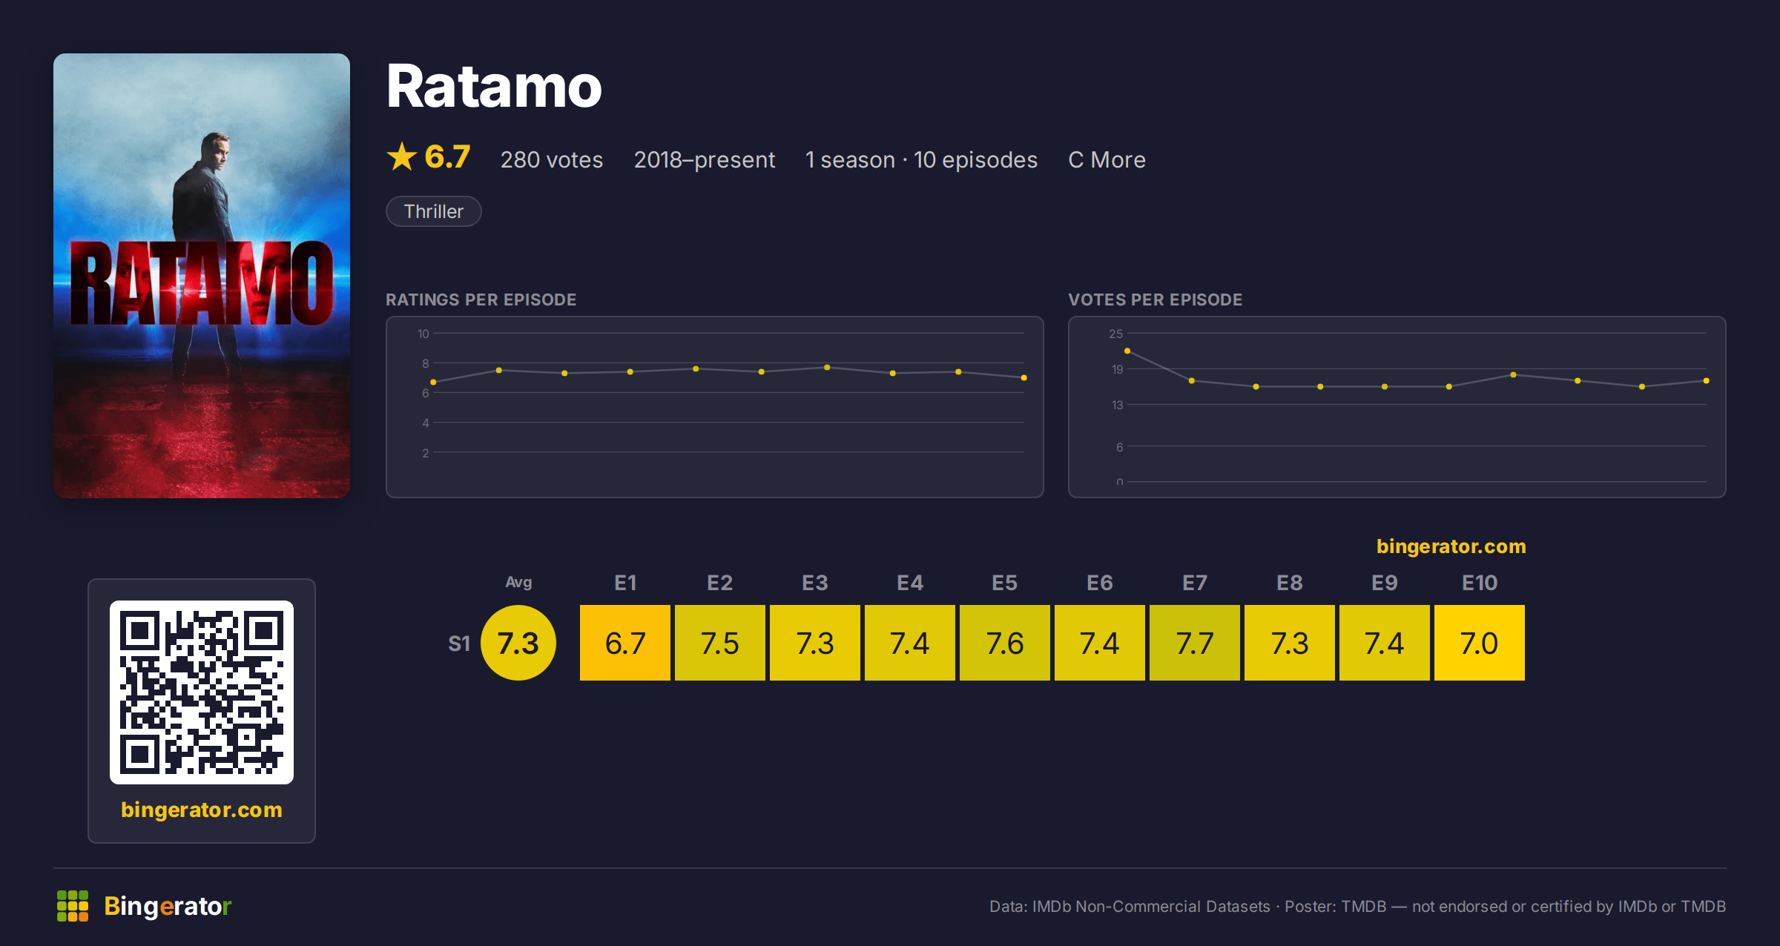Select the Thriller genre tag
Image resolution: width=1780 pixels, height=946 pixels.
coord(434,211)
